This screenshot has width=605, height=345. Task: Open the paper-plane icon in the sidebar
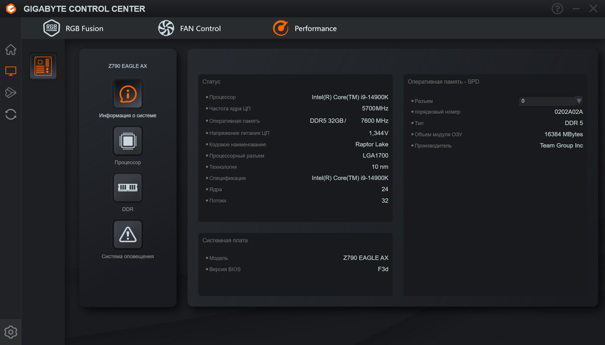pos(11,93)
